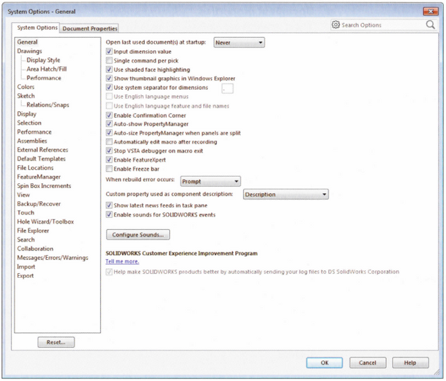
Task: Toggle Input dimension value checkbox
Action: 109,52
